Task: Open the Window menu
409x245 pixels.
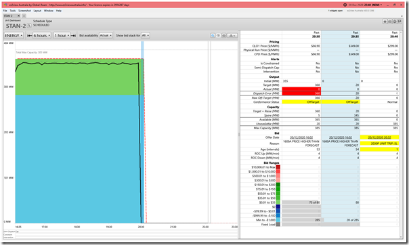Action: 49,11
